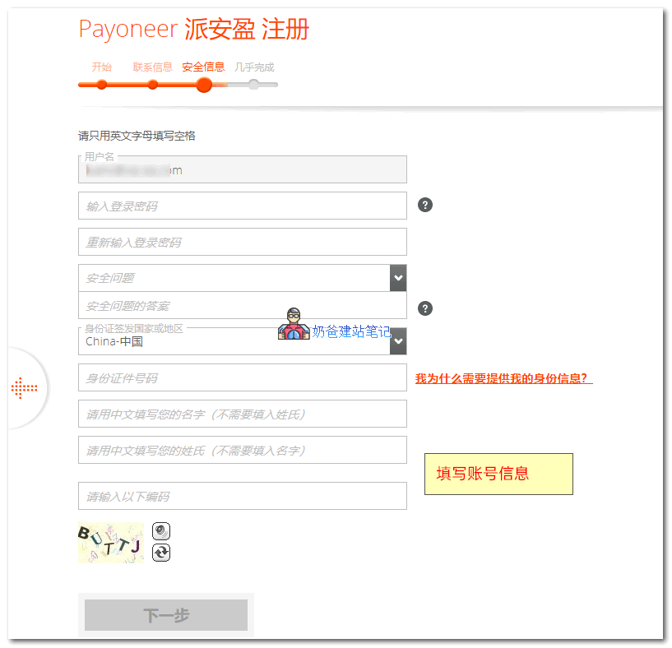This screenshot has height=648, width=672.
Task: Click the dot for 联系信息 step
Action: 152,85
